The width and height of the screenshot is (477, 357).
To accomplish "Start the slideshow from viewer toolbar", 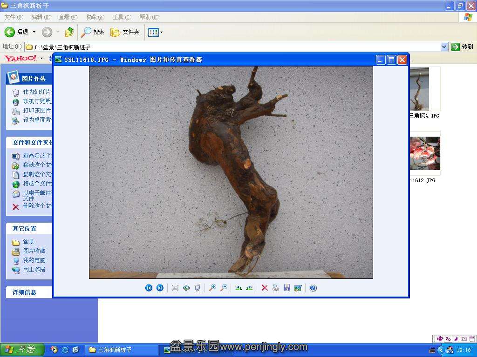I will 198,288.
